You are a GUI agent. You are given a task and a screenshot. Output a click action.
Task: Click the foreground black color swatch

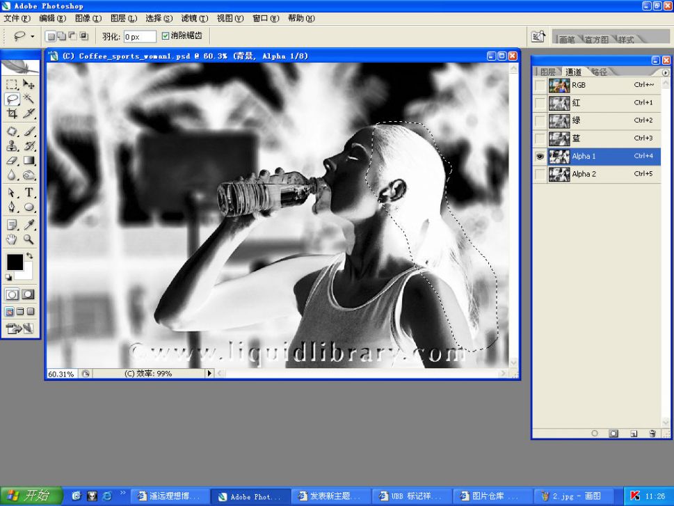(x=14, y=262)
